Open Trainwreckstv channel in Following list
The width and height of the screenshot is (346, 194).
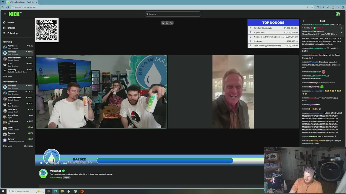[18, 59]
